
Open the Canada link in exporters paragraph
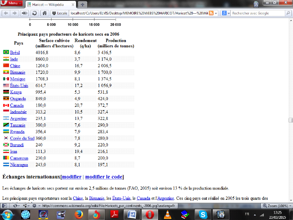(143, 199)
